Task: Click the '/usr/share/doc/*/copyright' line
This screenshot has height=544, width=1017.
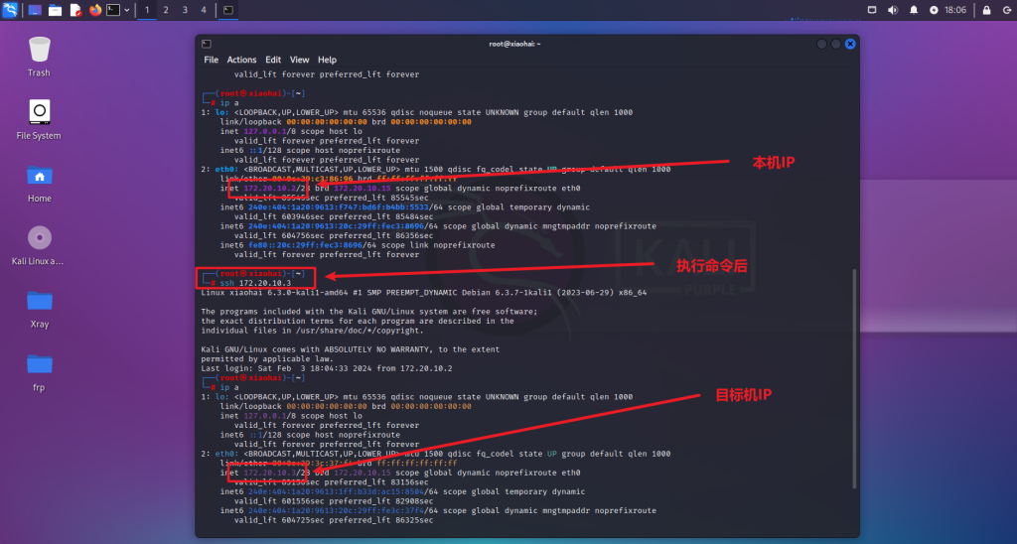Action: pos(312,331)
